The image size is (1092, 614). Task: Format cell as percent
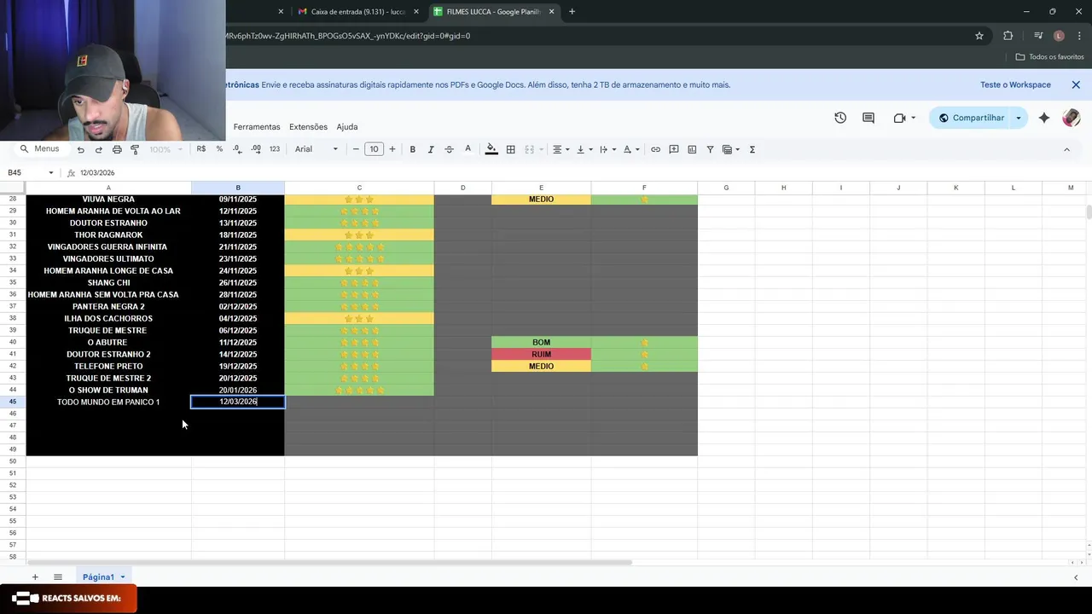tap(219, 149)
